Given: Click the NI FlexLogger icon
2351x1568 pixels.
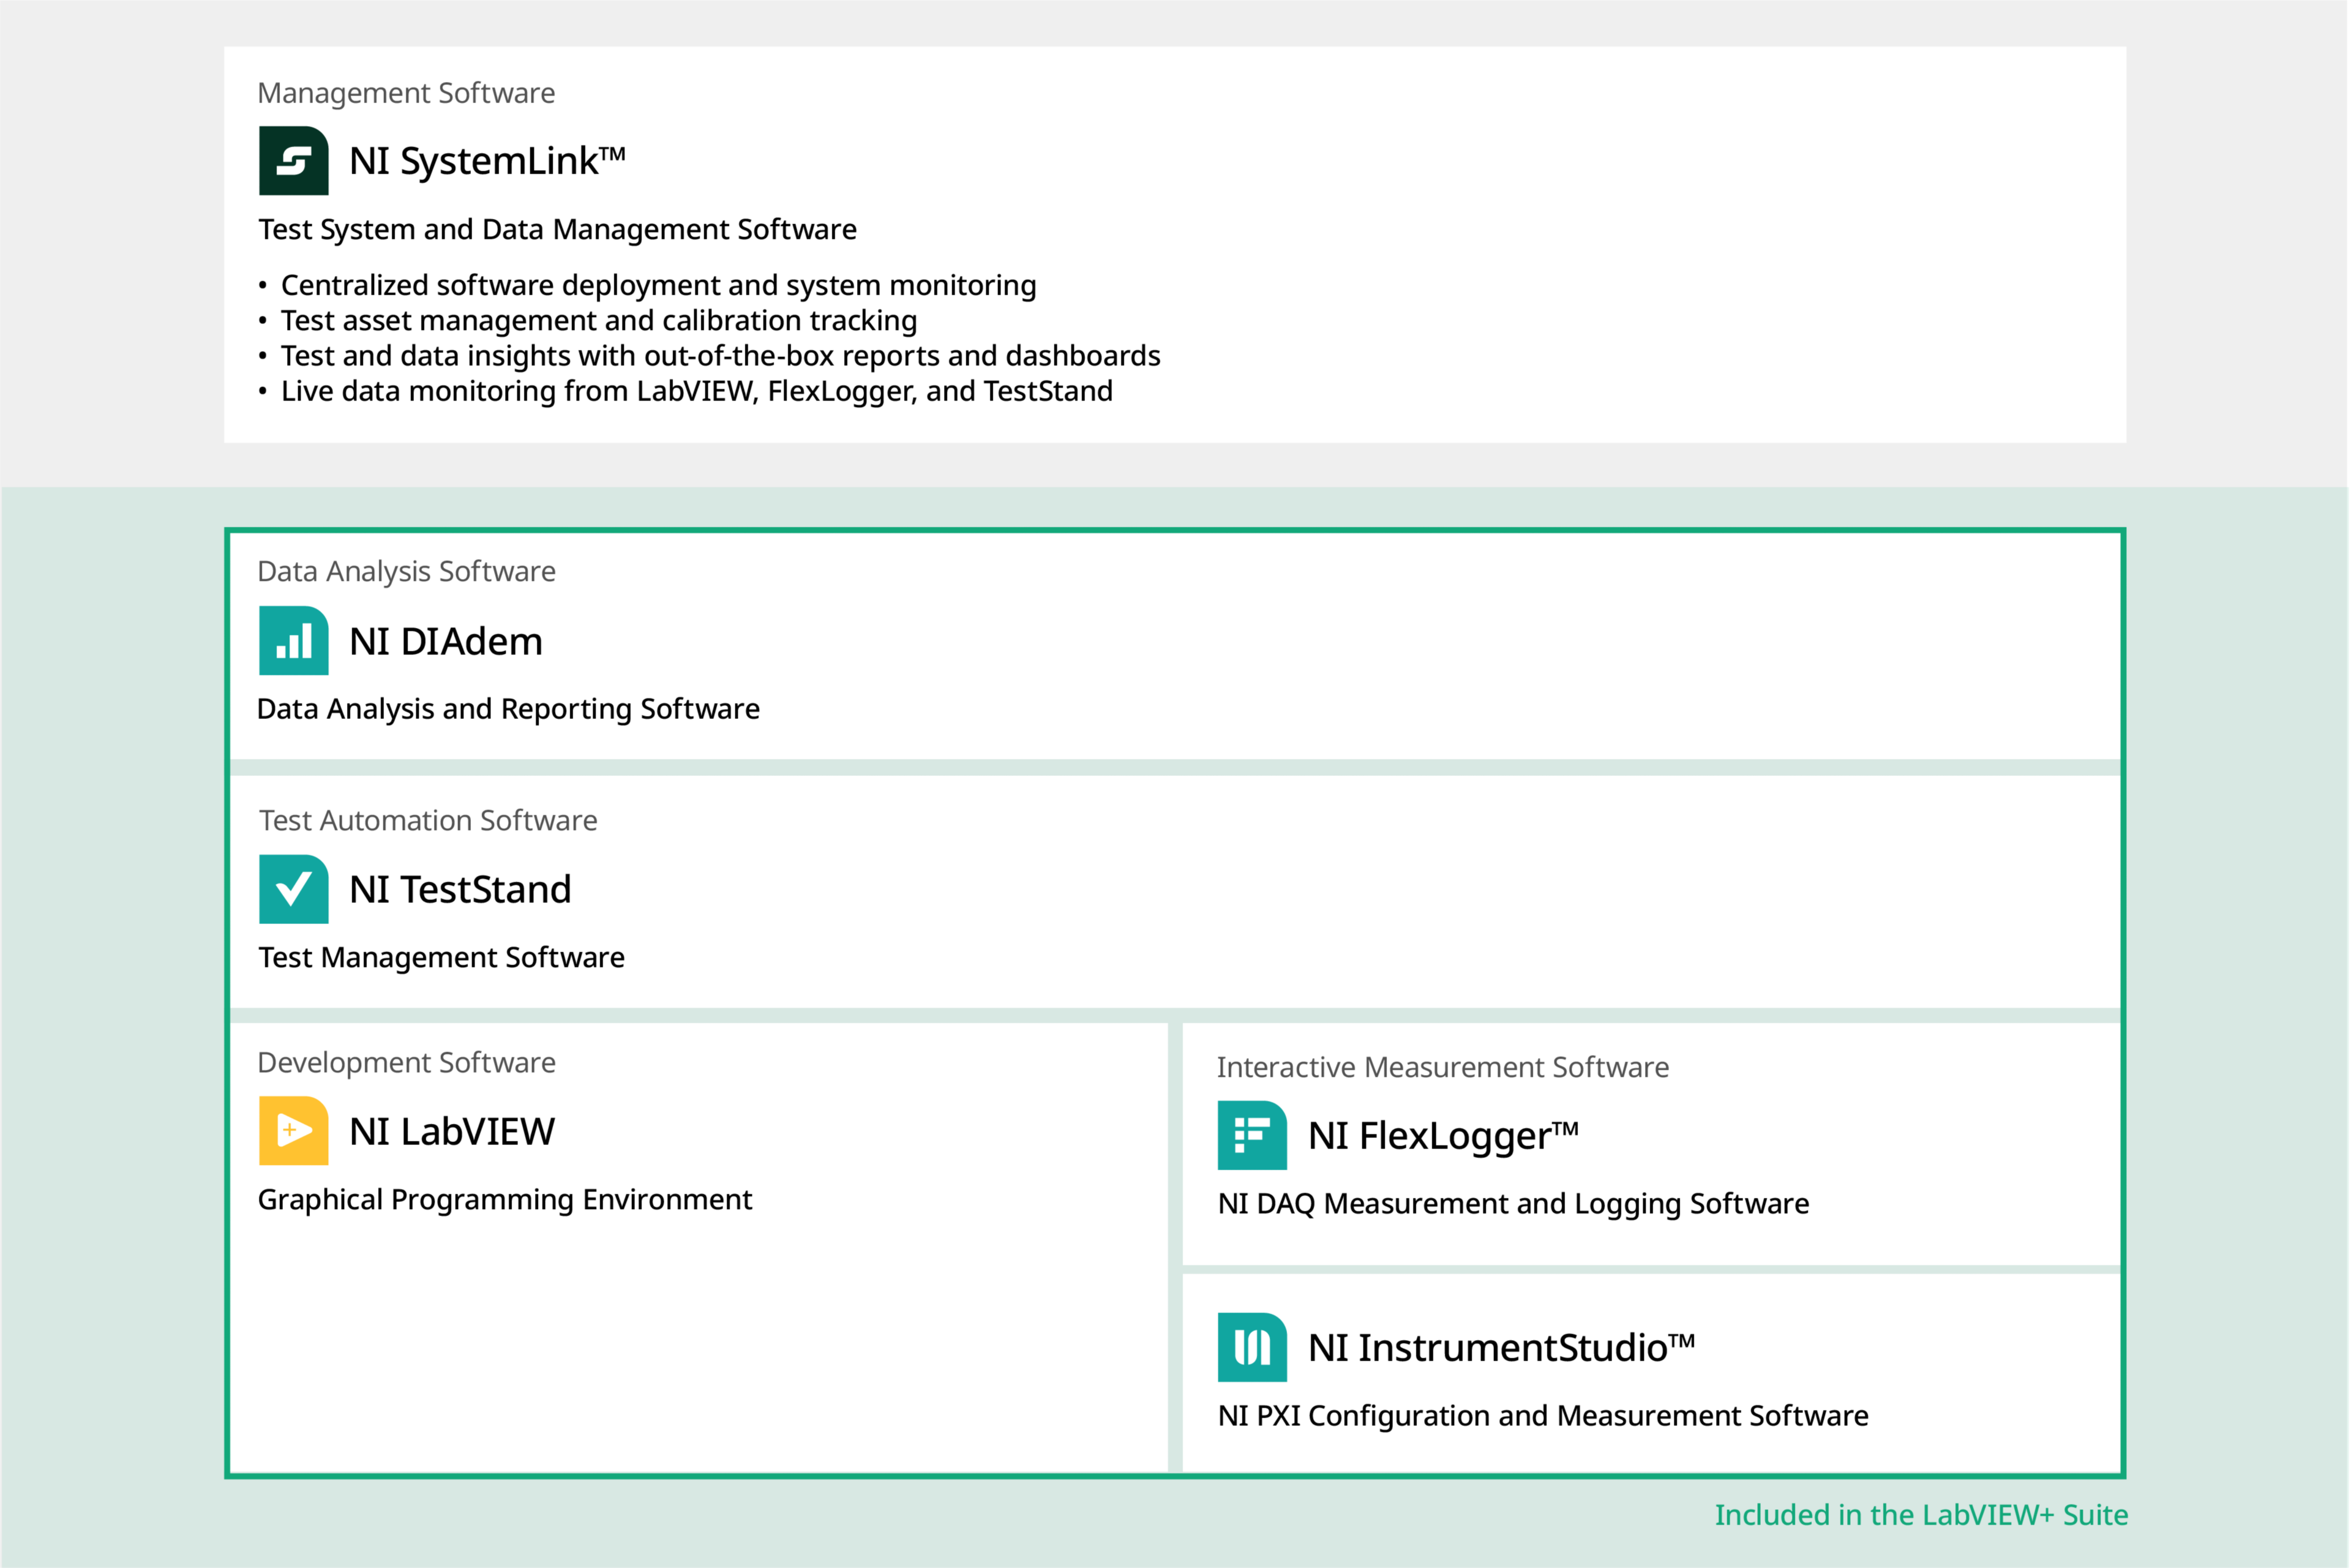Looking at the screenshot, I should point(1252,1135).
